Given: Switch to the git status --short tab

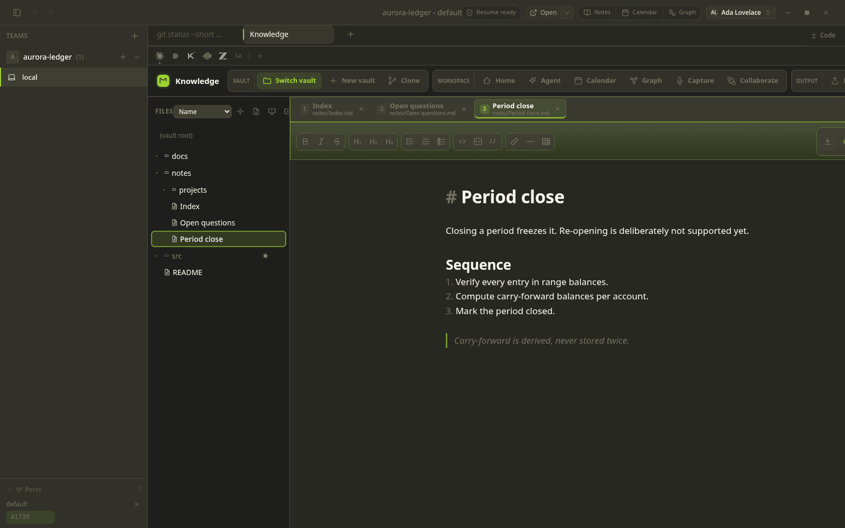Looking at the screenshot, I should click(x=189, y=34).
